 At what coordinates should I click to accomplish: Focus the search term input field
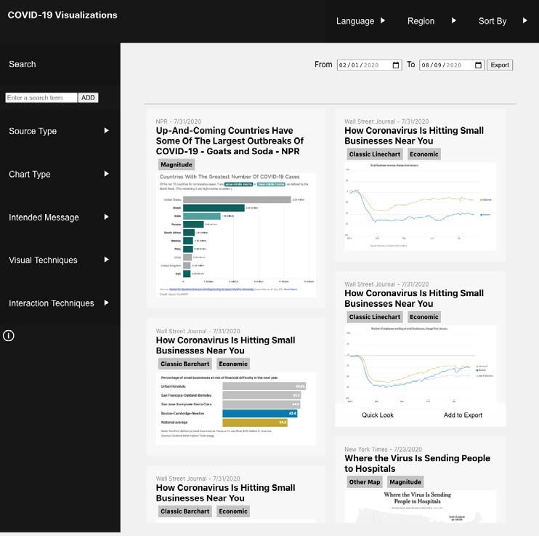click(x=41, y=97)
